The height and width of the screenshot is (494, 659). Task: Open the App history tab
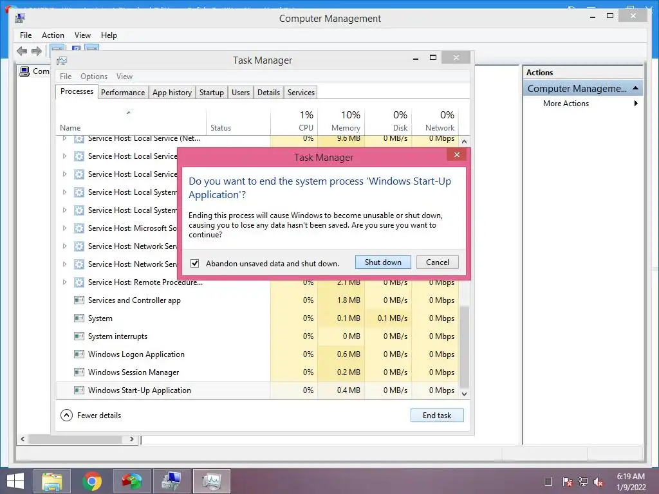(x=172, y=93)
